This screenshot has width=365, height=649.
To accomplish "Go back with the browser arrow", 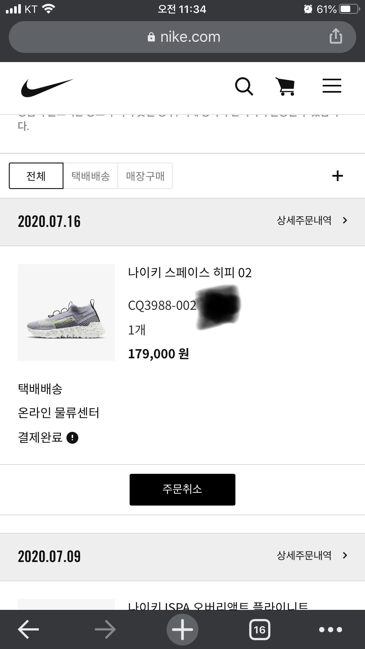I will [28, 629].
